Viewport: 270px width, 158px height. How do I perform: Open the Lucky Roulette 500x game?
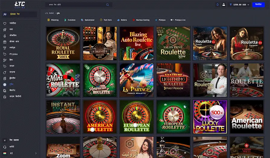tap(210, 117)
